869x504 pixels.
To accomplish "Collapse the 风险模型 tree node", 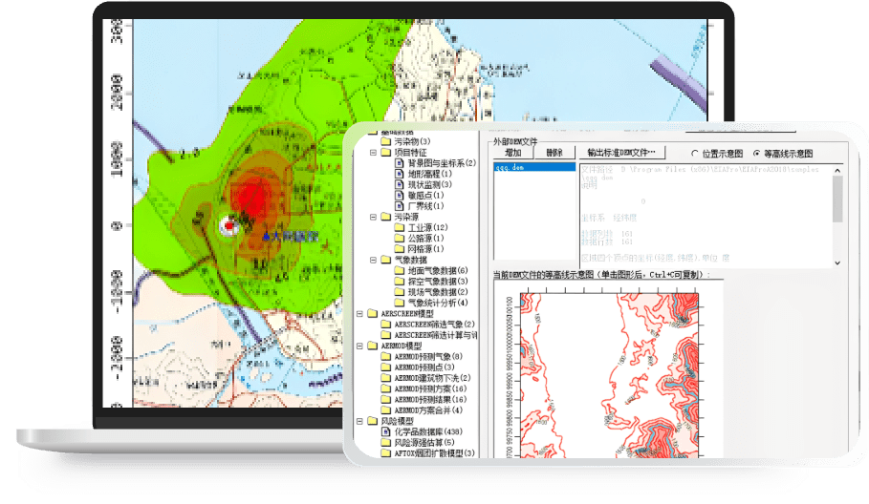I will [359, 421].
